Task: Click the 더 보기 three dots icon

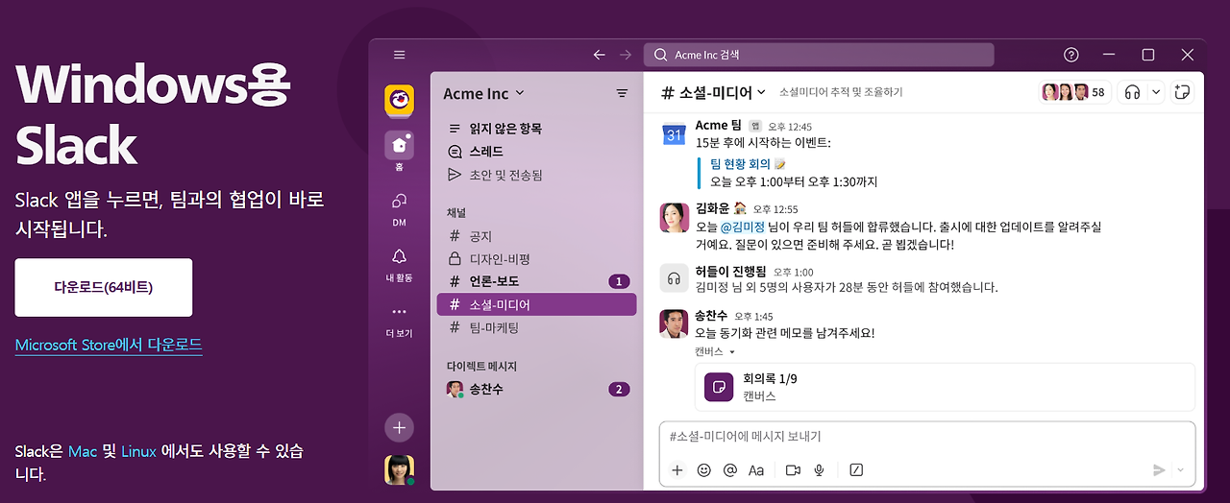Action: [x=400, y=312]
